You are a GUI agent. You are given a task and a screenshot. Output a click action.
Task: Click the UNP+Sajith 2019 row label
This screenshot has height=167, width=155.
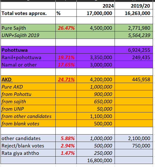point(28,35)
